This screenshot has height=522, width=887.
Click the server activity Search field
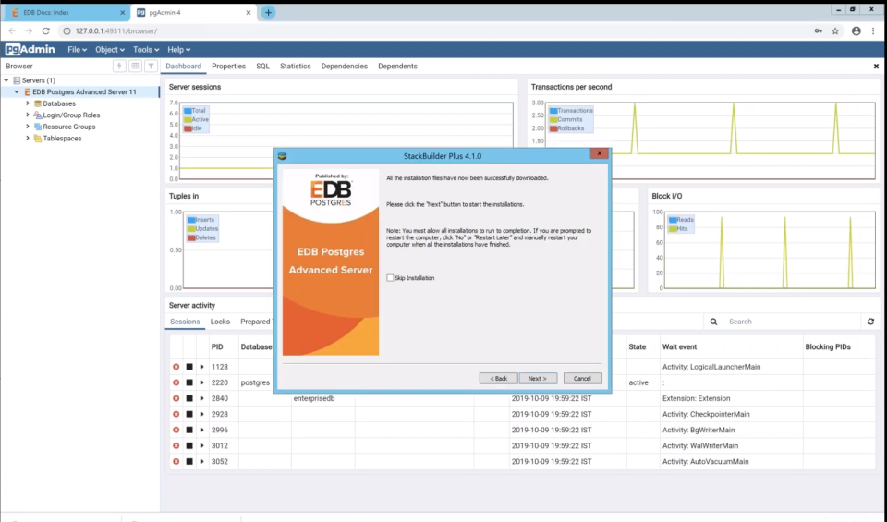coord(792,322)
